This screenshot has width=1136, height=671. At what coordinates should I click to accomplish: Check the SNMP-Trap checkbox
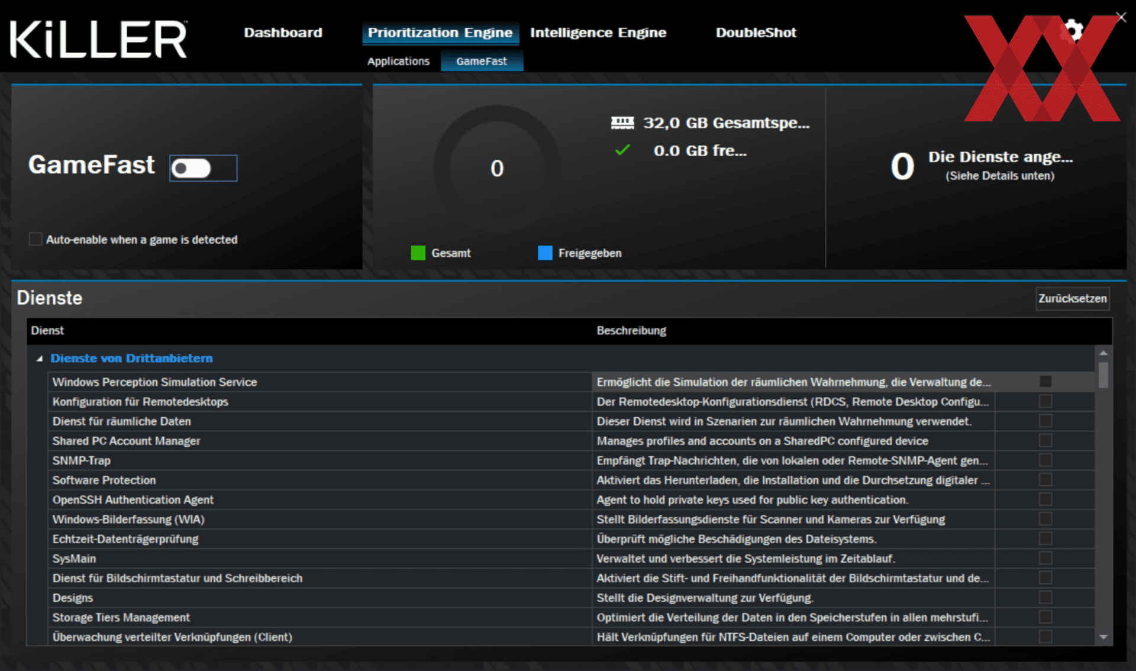pos(1045,460)
